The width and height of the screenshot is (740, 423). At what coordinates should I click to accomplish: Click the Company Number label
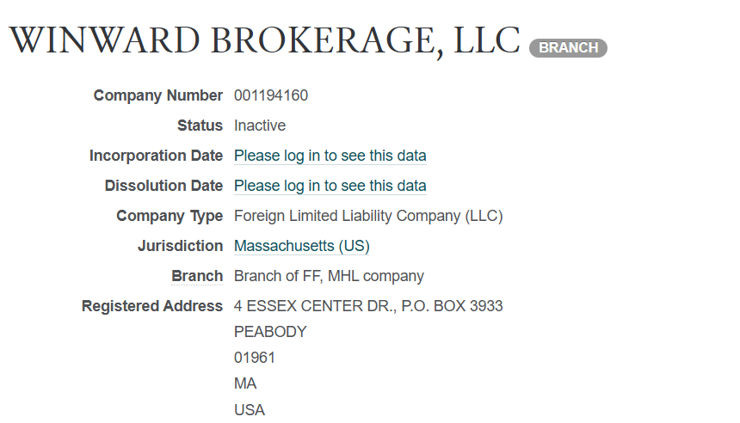coord(157,95)
